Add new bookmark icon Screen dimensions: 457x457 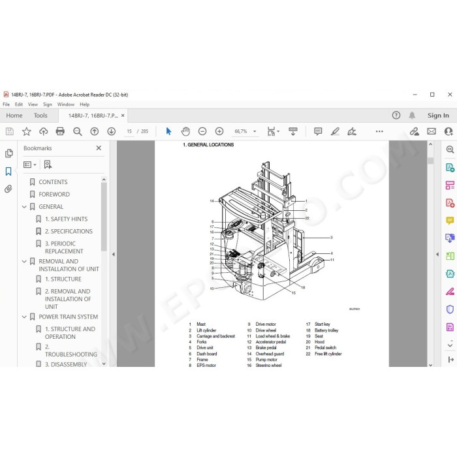coord(48,165)
